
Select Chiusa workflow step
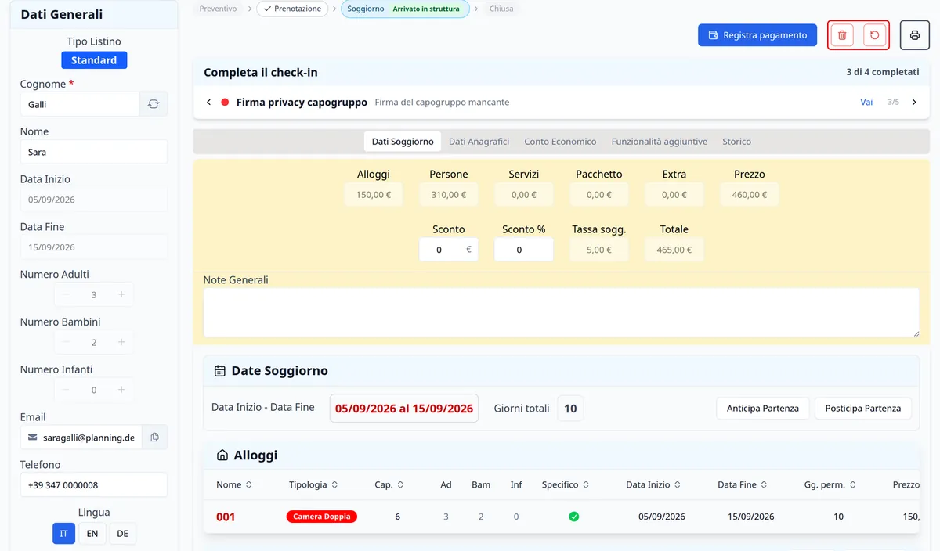coord(501,9)
